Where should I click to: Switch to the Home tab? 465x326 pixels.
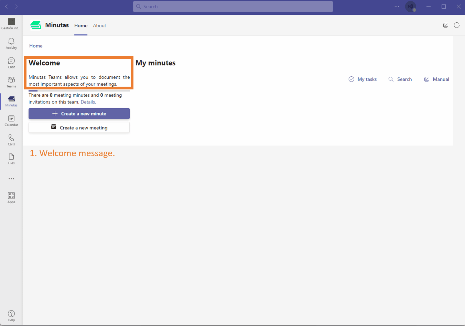point(81,25)
